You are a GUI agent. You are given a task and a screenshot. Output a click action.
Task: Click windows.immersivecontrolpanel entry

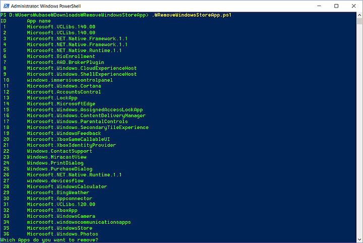70,80
